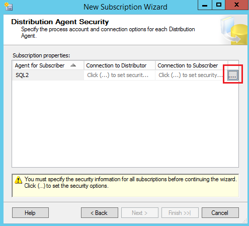The height and width of the screenshot is (226, 249).
Task: Close the New Subscription Wizard window
Action: click(237, 5)
